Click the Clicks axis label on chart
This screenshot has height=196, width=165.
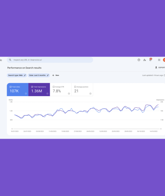pos(11,100)
